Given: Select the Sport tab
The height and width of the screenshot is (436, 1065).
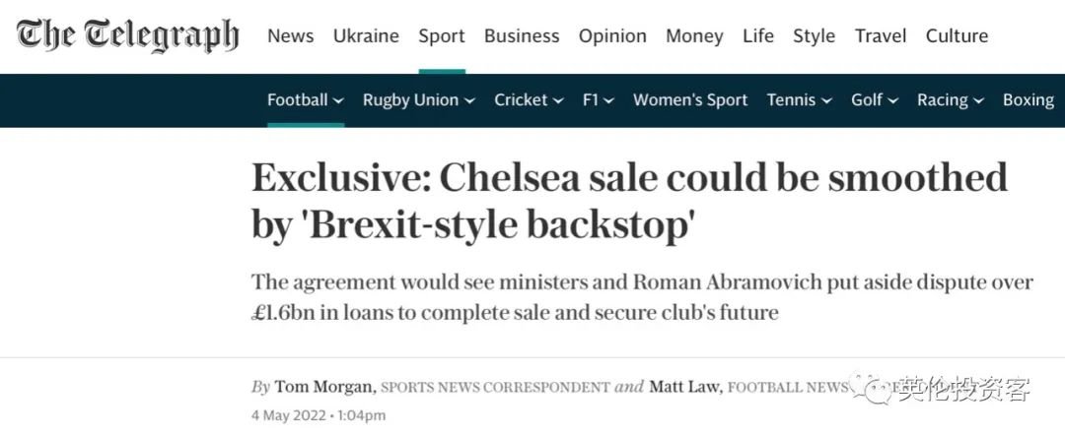Looking at the screenshot, I should click(x=442, y=36).
